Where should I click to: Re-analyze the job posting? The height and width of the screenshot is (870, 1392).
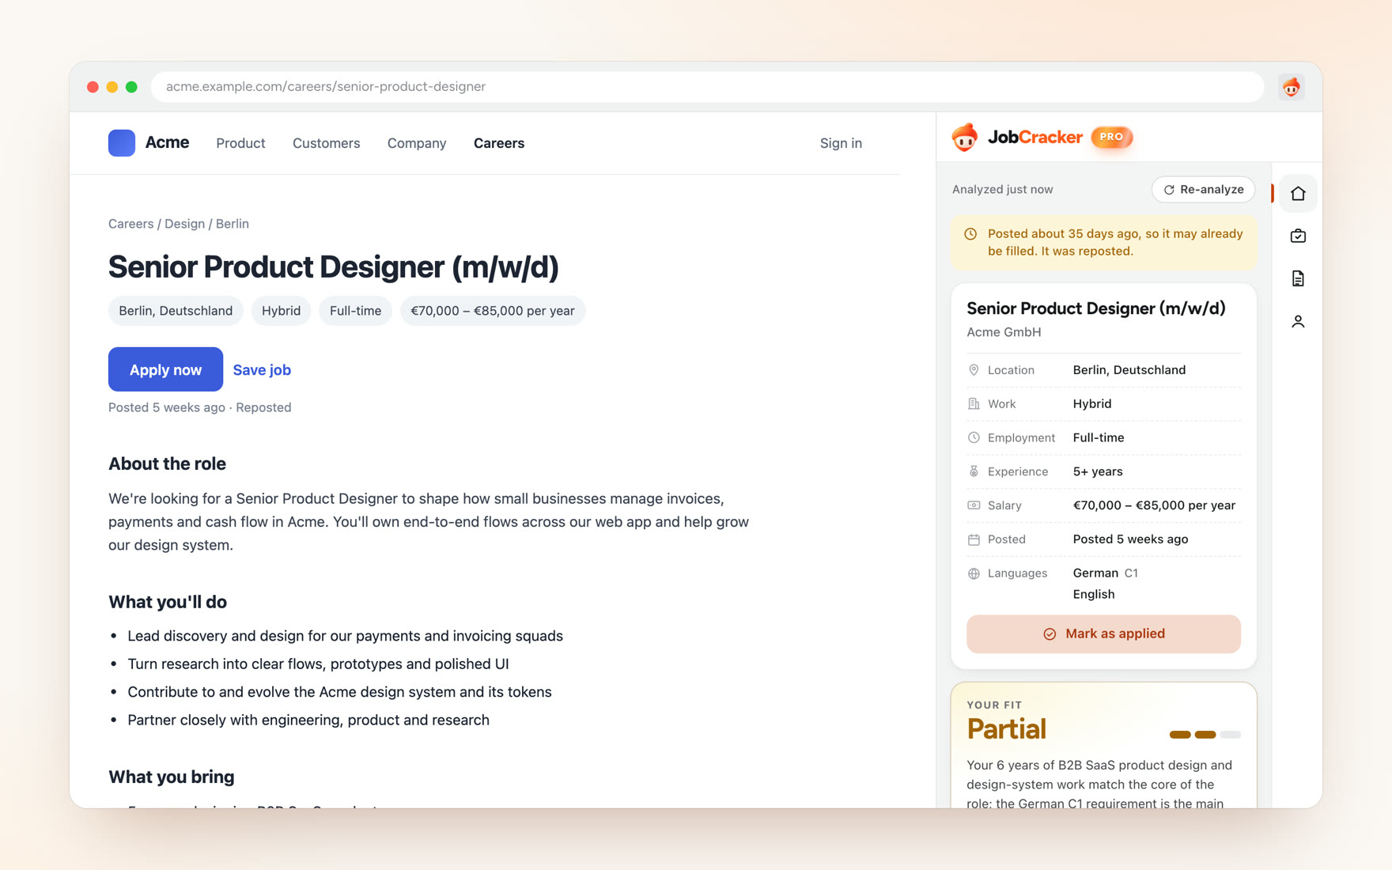pyautogui.click(x=1203, y=190)
